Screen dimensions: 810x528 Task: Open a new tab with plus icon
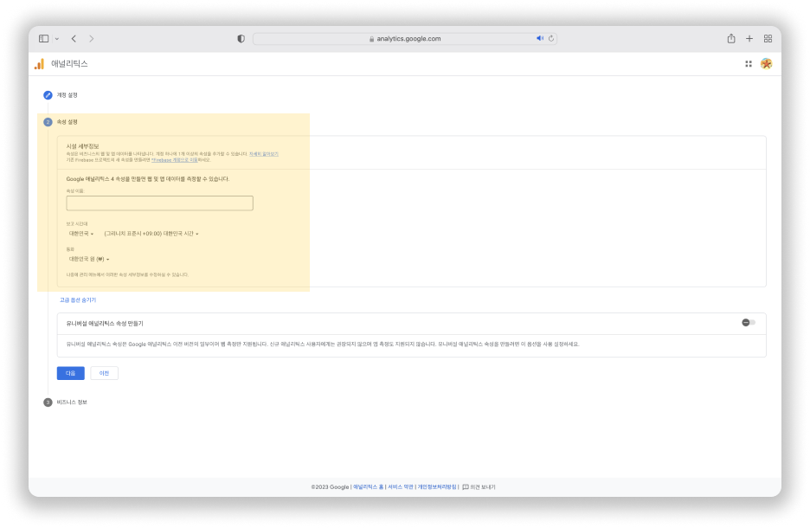click(x=749, y=39)
